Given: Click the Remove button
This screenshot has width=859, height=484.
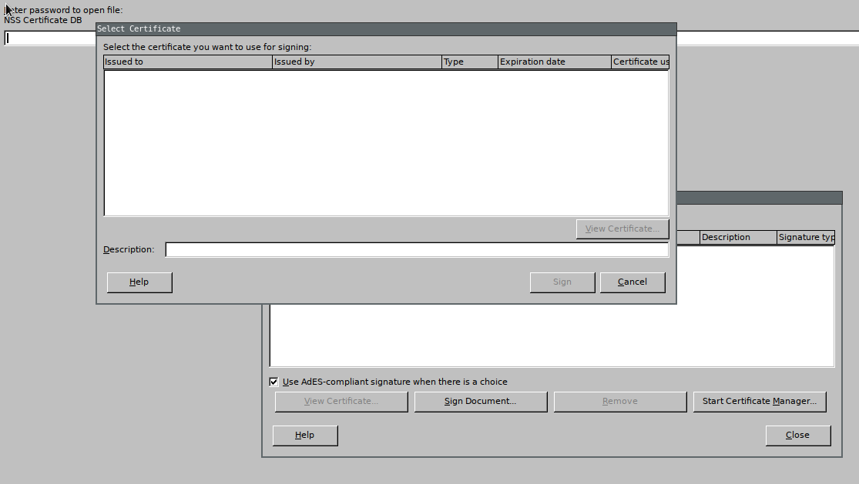Looking at the screenshot, I should click(x=619, y=401).
